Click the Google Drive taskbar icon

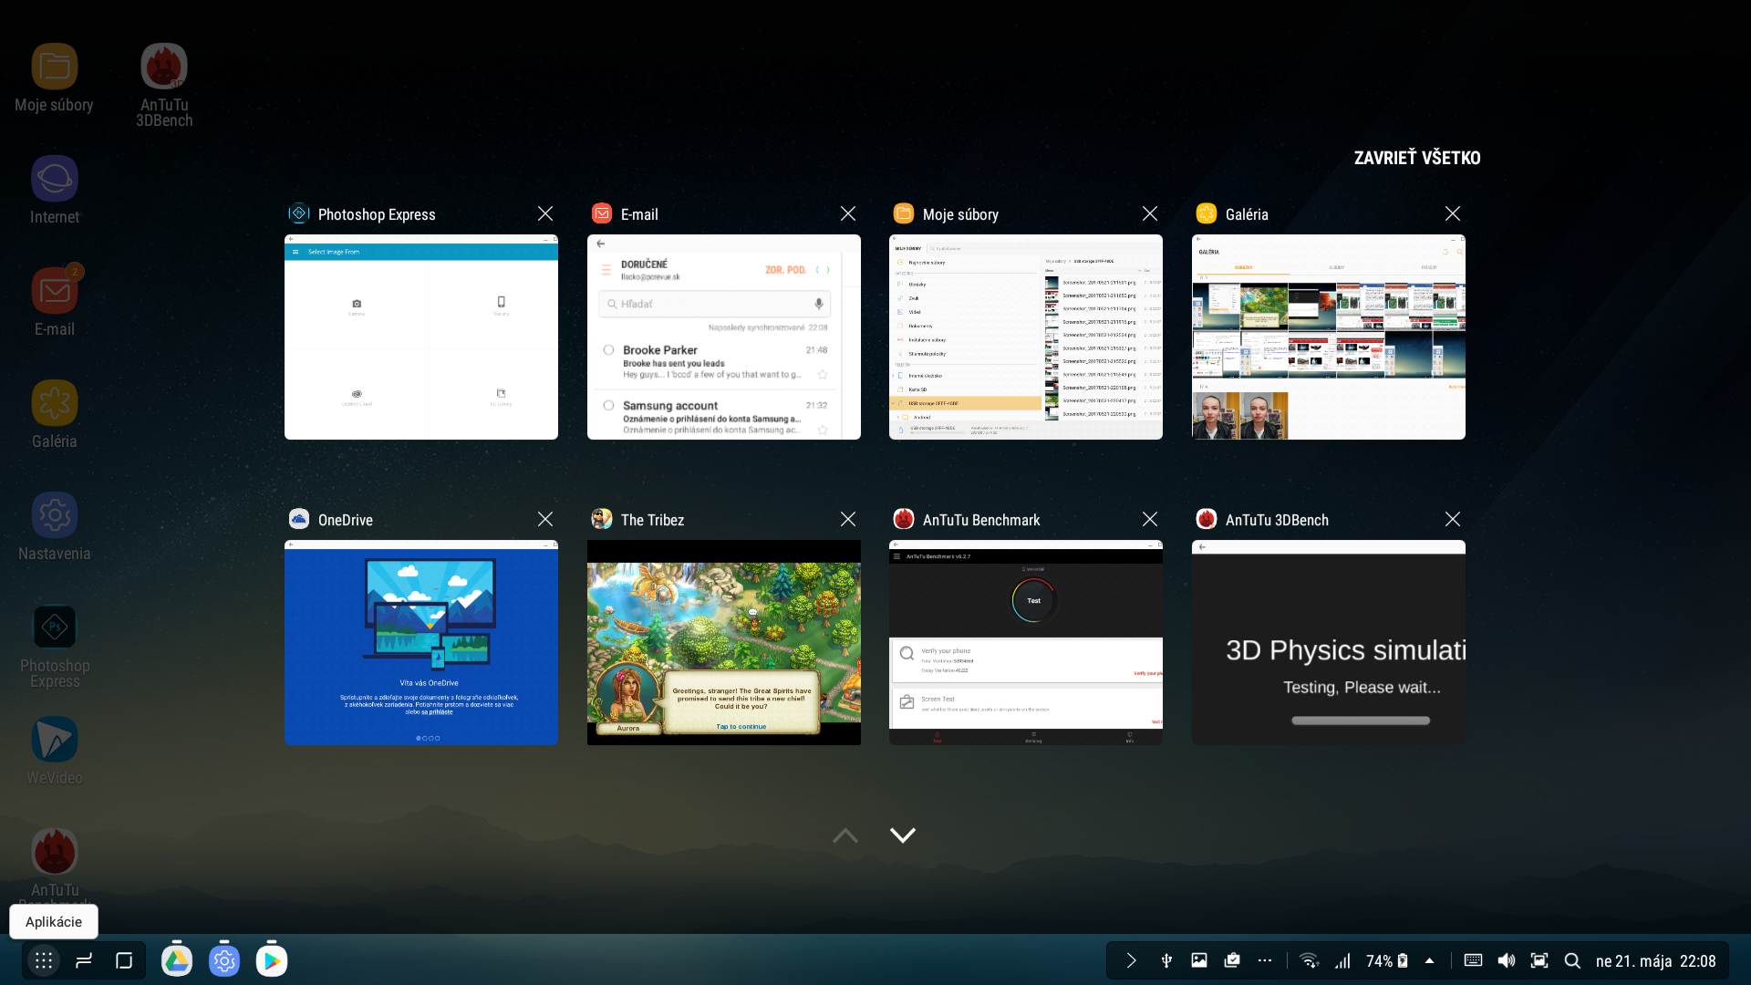[x=177, y=960]
